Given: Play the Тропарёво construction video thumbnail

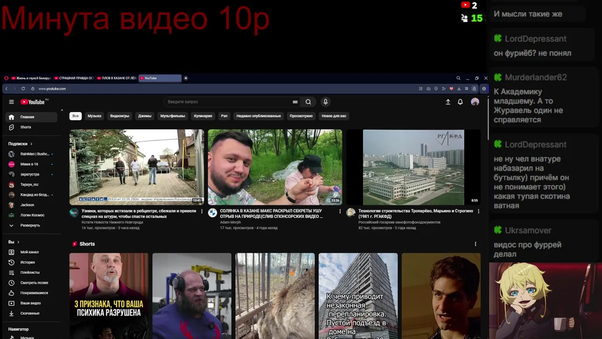Looking at the screenshot, I should pyautogui.click(x=413, y=167).
